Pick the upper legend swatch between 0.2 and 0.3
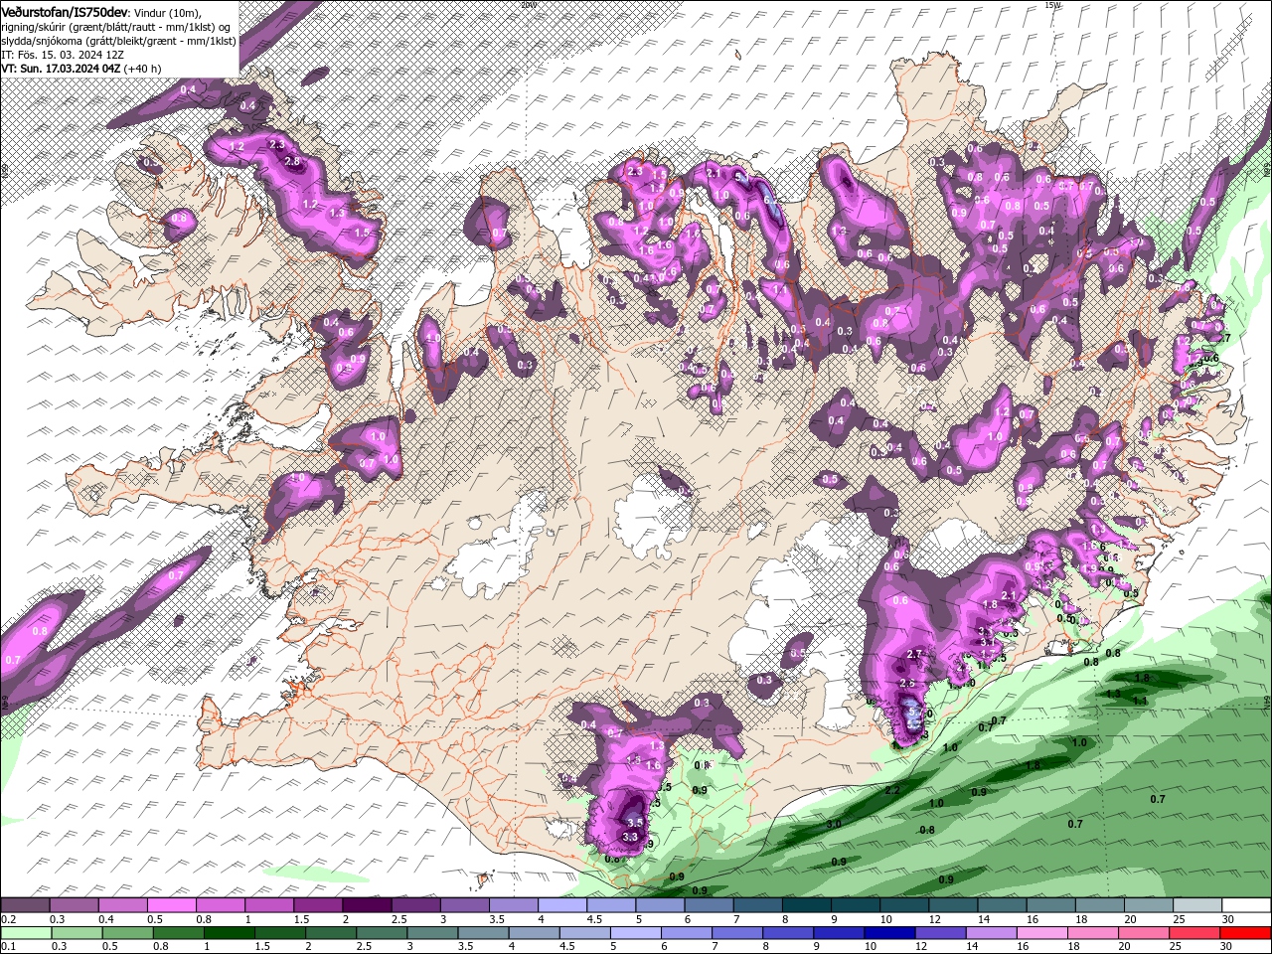Screen dimensions: 1272x954 coord(25,905)
